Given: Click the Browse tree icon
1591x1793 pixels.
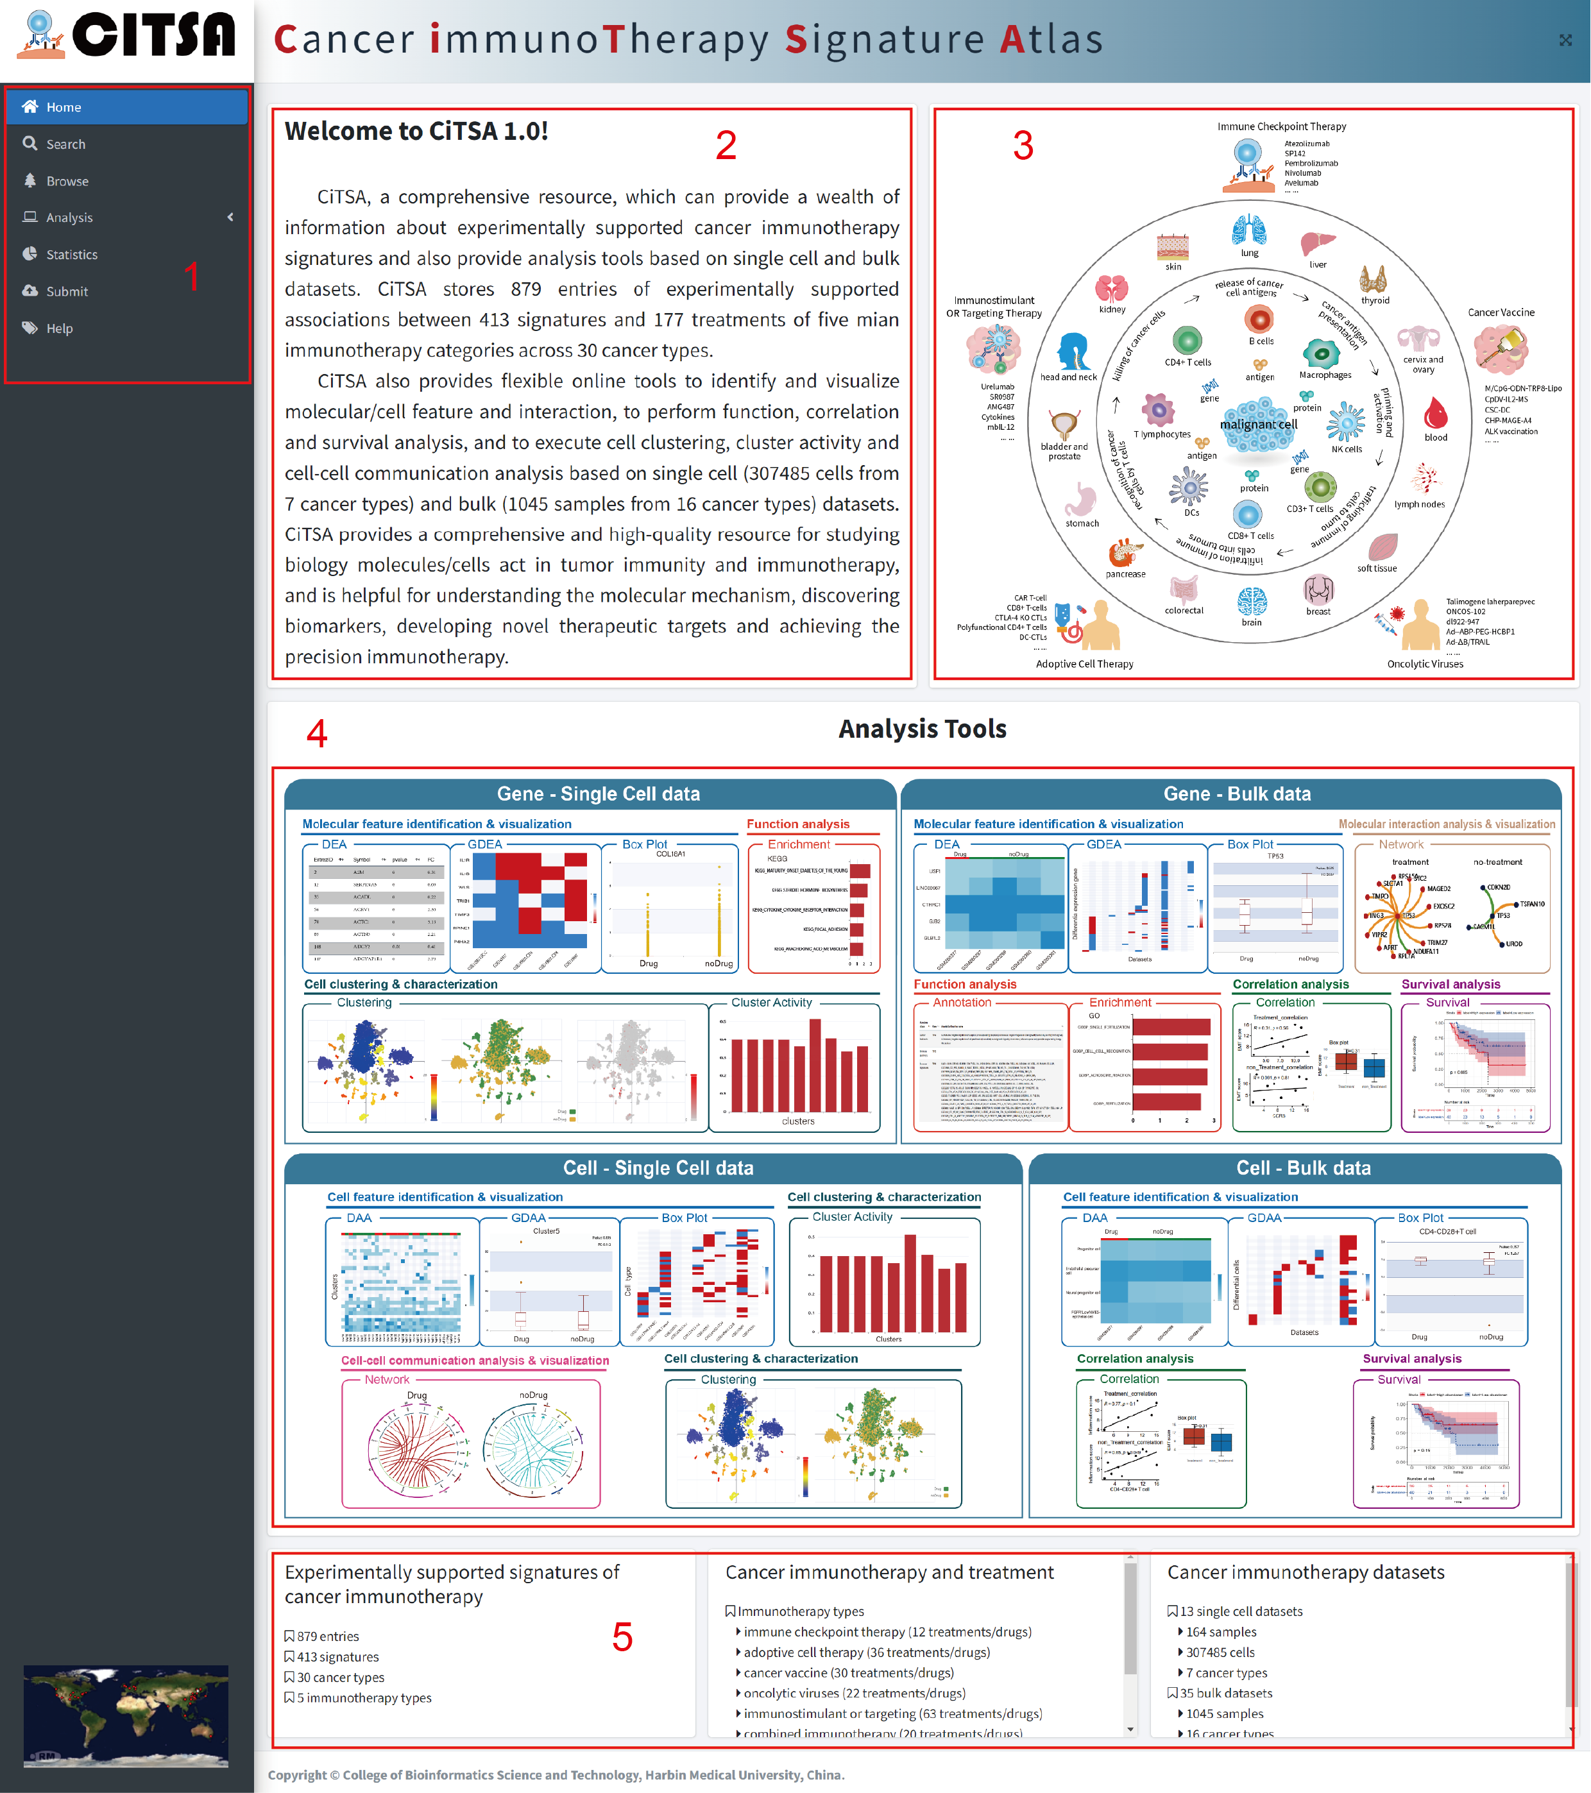Looking at the screenshot, I should click(x=30, y=180).
